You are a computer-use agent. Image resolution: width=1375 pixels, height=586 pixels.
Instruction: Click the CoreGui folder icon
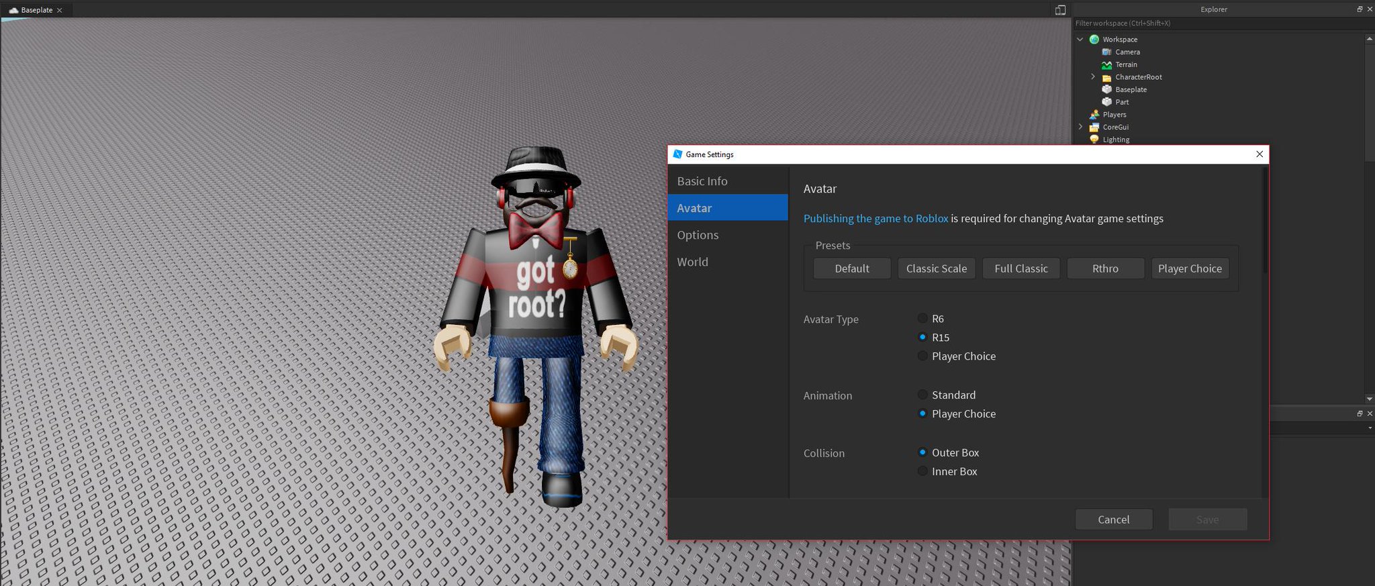pyautogui.click(x=1094, y=128)
